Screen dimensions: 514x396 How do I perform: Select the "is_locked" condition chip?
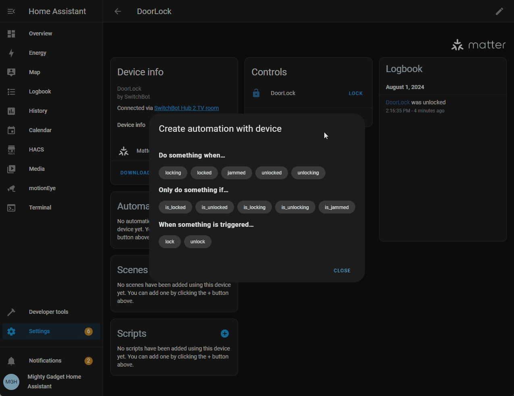175,207
